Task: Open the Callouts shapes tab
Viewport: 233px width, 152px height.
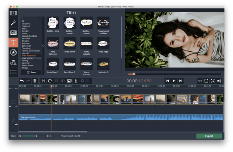Action: click(14, 62)
